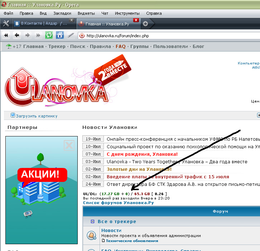Open the FAQ nav link
Viewport: 260px width, 251px height.
point(121,47)
